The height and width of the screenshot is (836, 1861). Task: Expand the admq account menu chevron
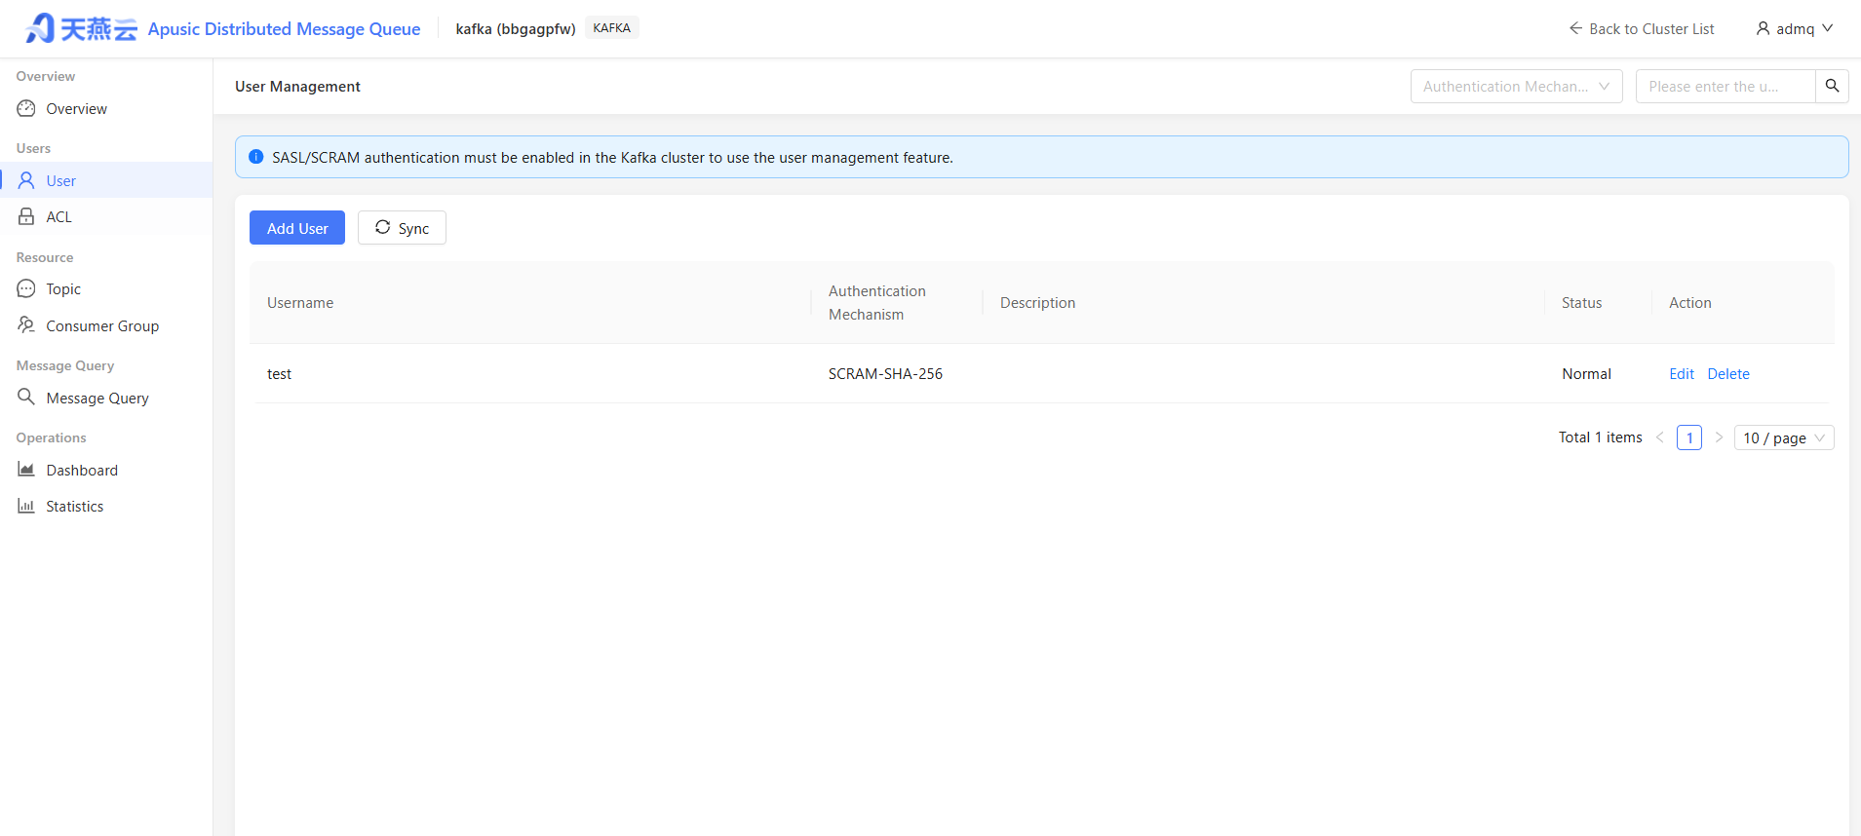1828,28
